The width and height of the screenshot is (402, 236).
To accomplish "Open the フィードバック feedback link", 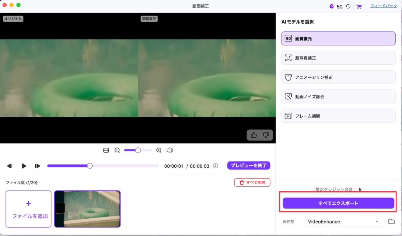I will (383, 6).
